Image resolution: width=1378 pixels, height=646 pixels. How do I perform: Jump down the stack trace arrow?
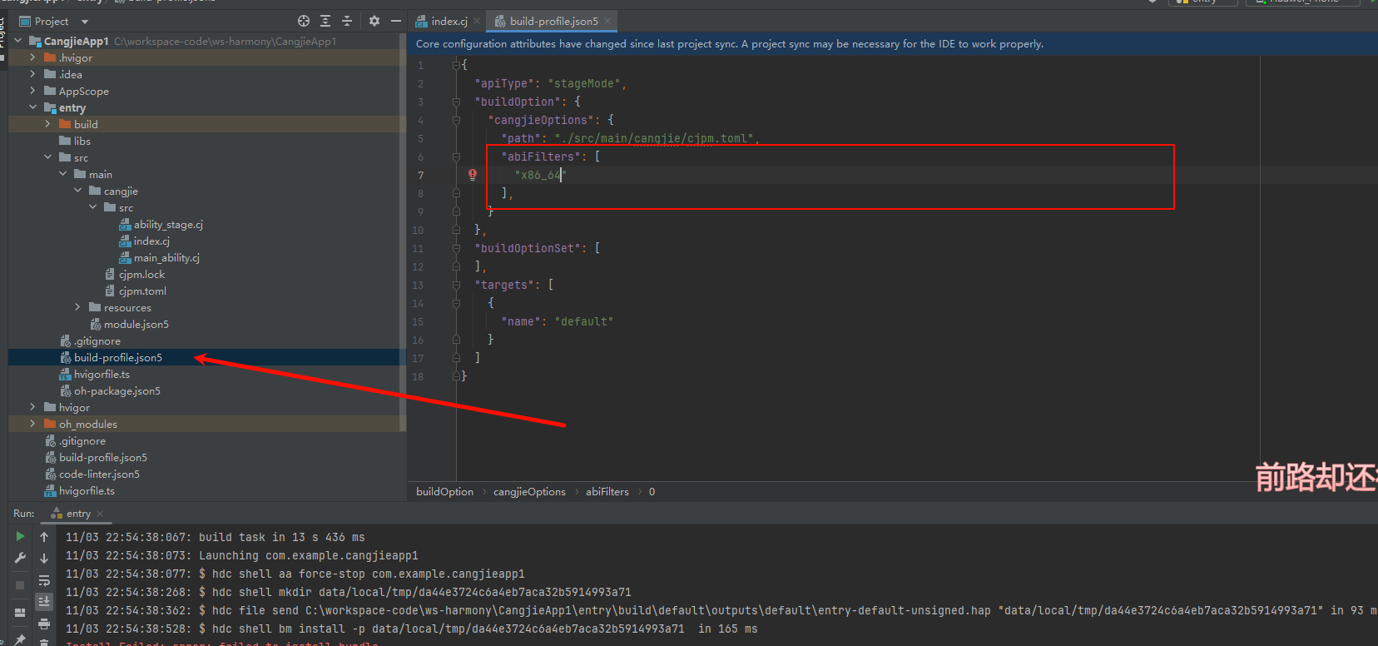(44, 558)
